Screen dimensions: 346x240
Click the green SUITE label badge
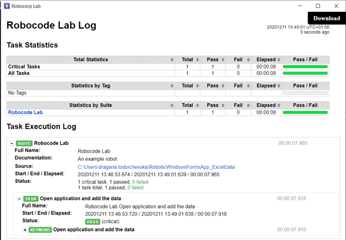(24, 143)
